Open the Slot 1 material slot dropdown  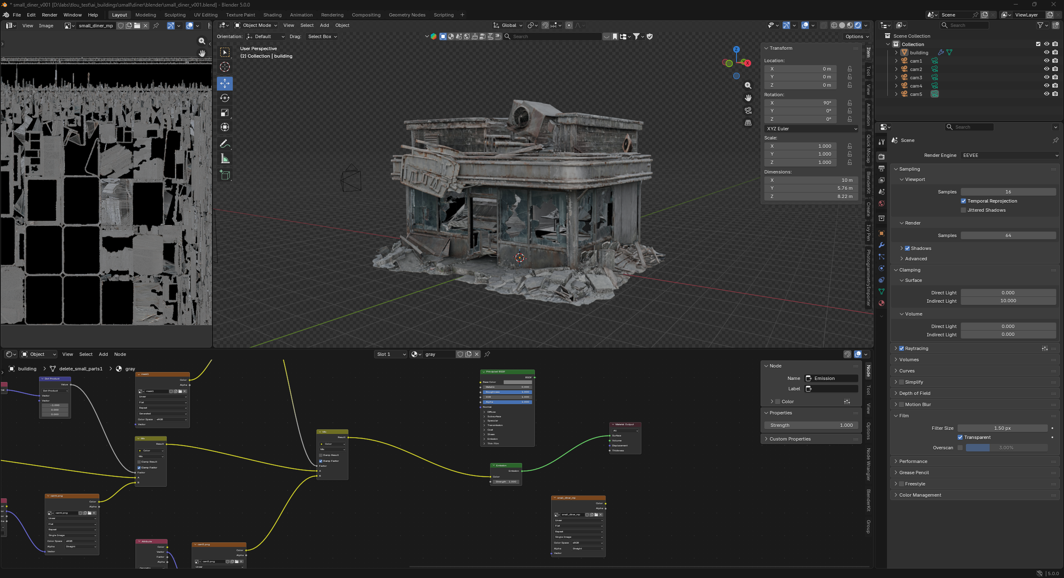pos(390,354)
